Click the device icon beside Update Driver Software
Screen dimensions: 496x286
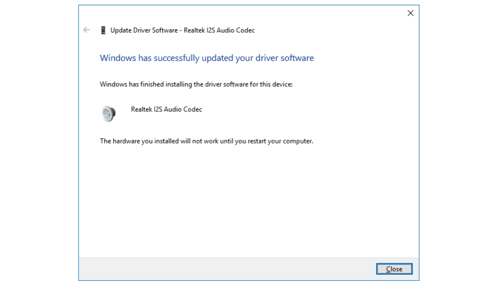(103, 30)
